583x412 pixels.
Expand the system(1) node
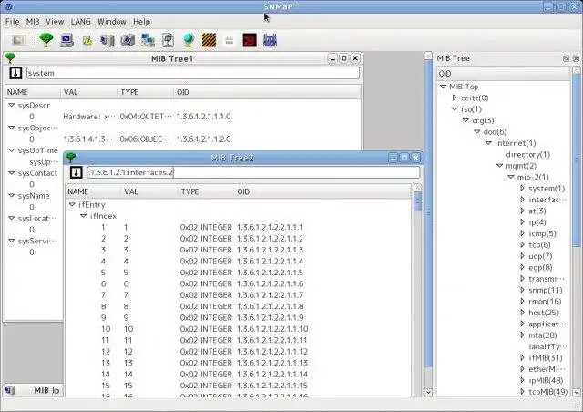[522, 189]
